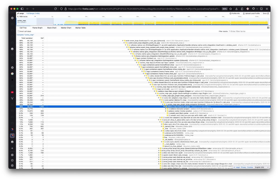The image size is (279, 180).
Task: Select the vortex_map track label
Action: (22, 21)
